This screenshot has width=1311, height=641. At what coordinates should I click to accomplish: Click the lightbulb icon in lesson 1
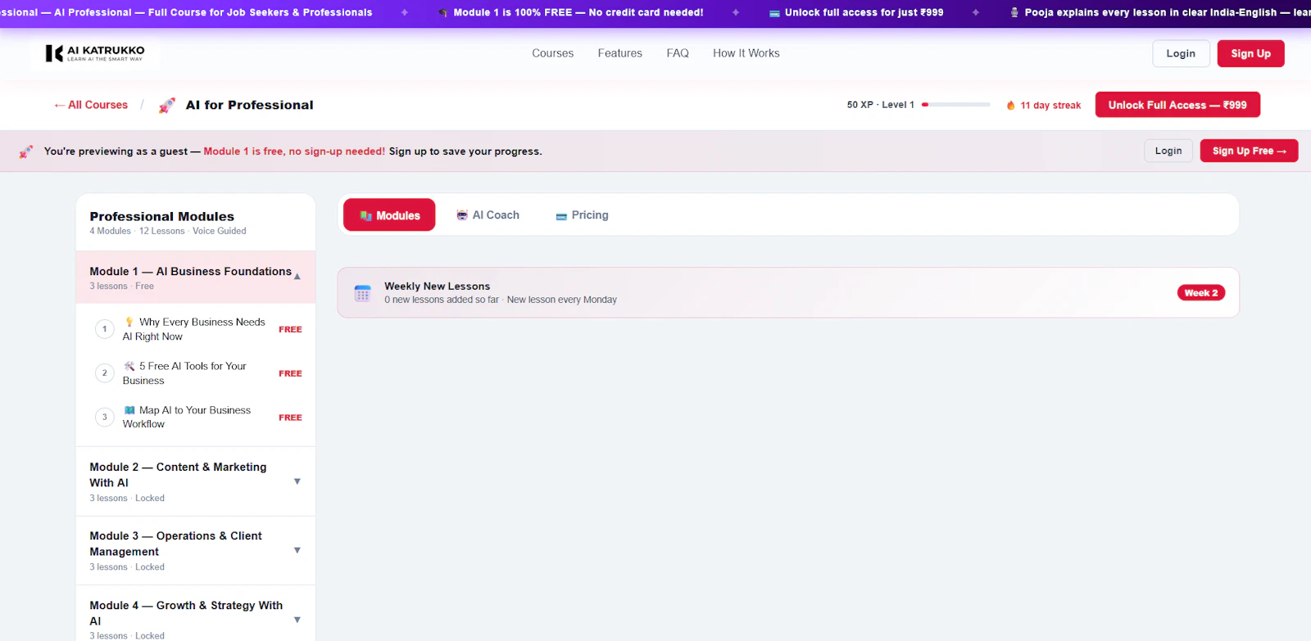point(129,322)
